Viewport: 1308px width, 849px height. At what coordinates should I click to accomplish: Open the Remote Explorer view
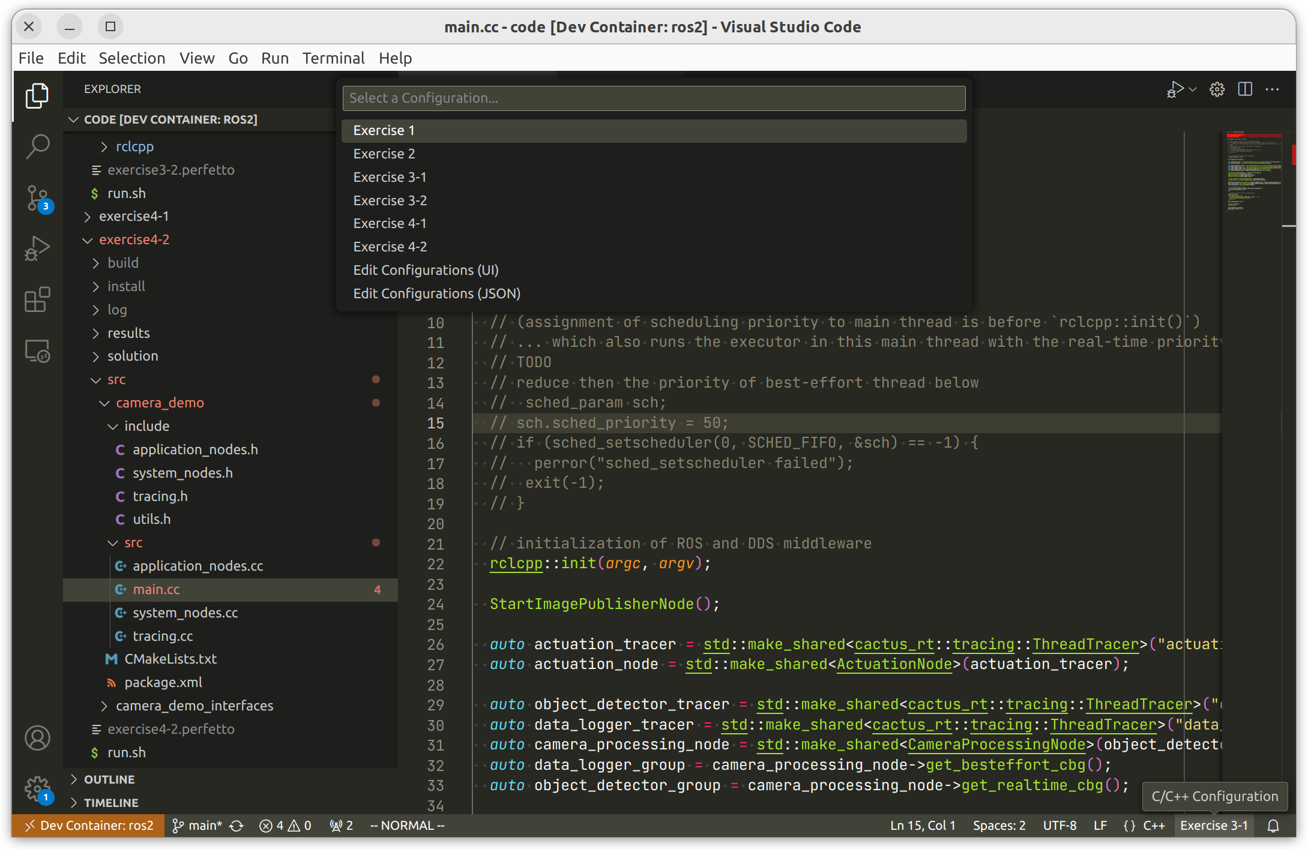click(37, 351)
